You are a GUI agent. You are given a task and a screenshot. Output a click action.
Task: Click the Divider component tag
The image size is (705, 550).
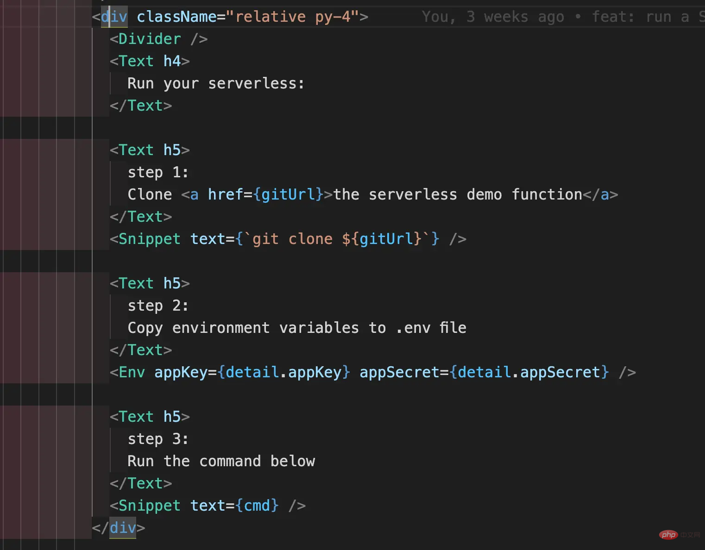[149, 39]
